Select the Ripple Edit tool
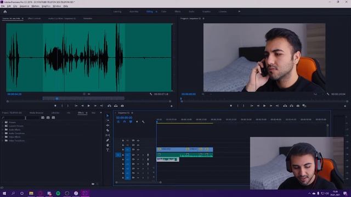The height and width of the screenshot is (197, 351). (107, 125)
